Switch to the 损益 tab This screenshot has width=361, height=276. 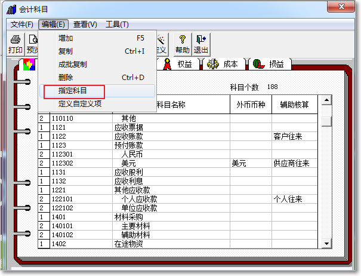click(269, 64)
